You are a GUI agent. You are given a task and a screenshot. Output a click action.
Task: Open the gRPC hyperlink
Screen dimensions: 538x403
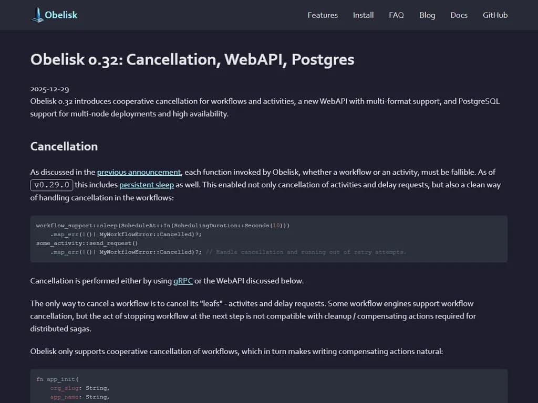[182, 281]
